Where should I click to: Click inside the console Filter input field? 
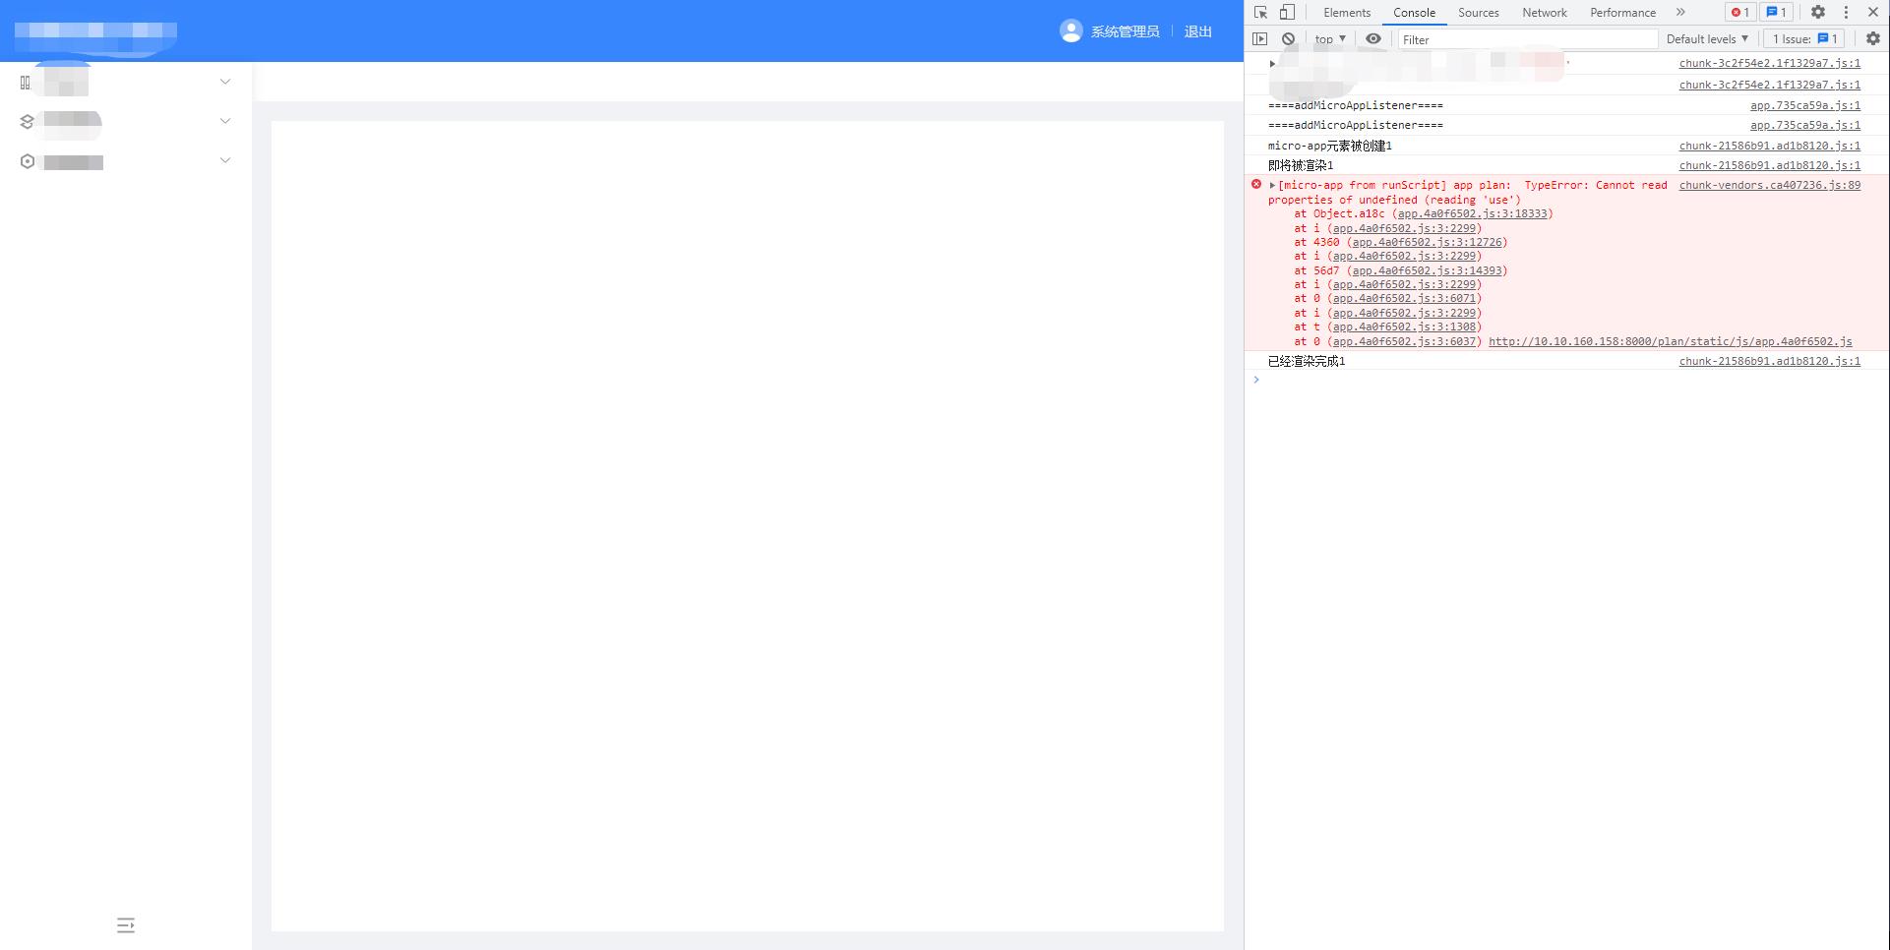coord(1525,39)
